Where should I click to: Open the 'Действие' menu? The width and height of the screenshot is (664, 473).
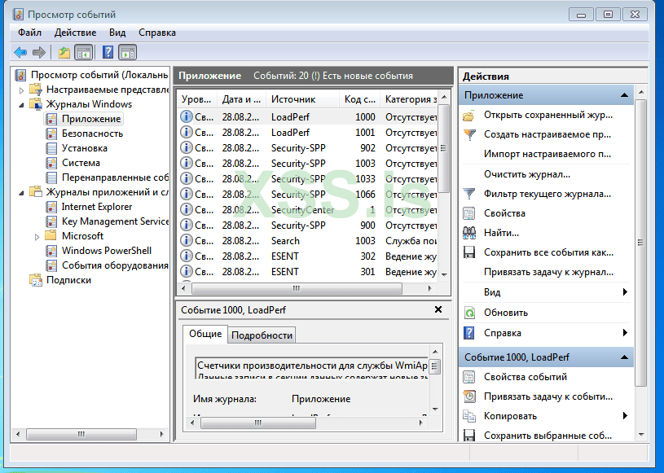(75, 33)
